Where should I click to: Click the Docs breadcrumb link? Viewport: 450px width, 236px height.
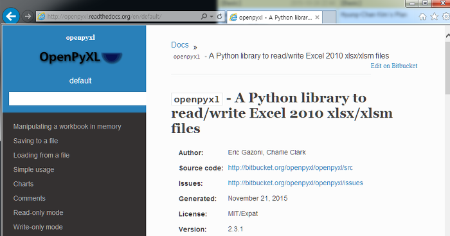click(x=179, y=45)
